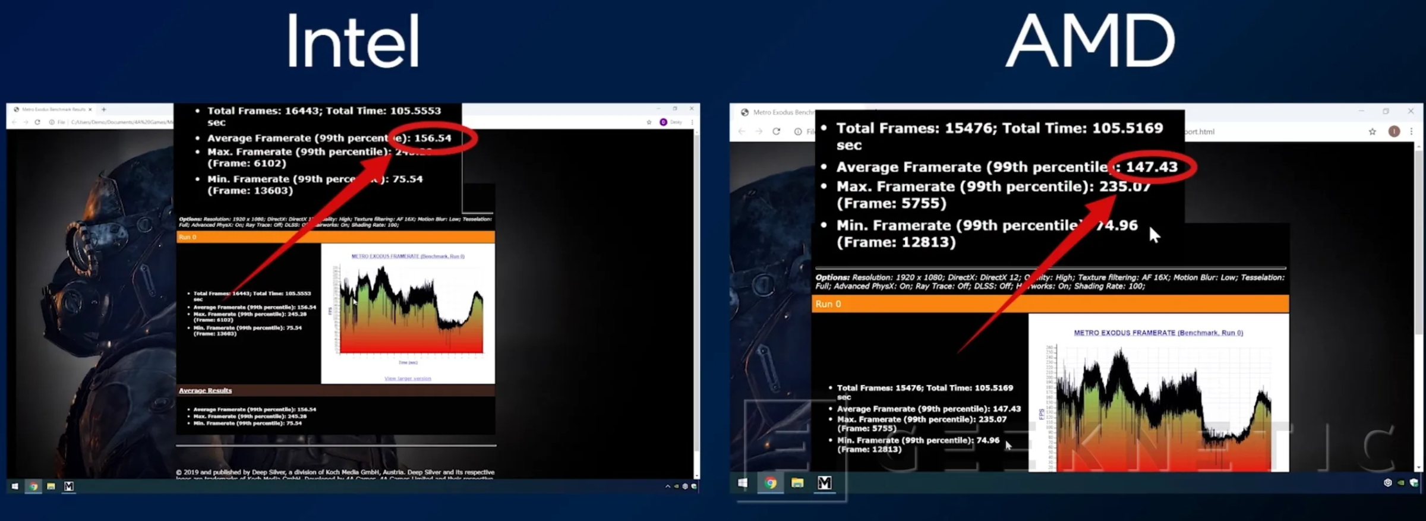Open Start menu on AMD desktop taskbar
The image size is (1426, 521).
(x=743, y=483)
